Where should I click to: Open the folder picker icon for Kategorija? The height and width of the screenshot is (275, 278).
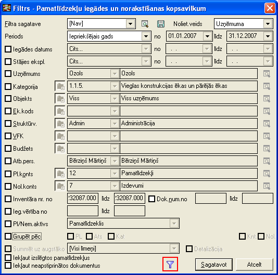pos(60,86)
